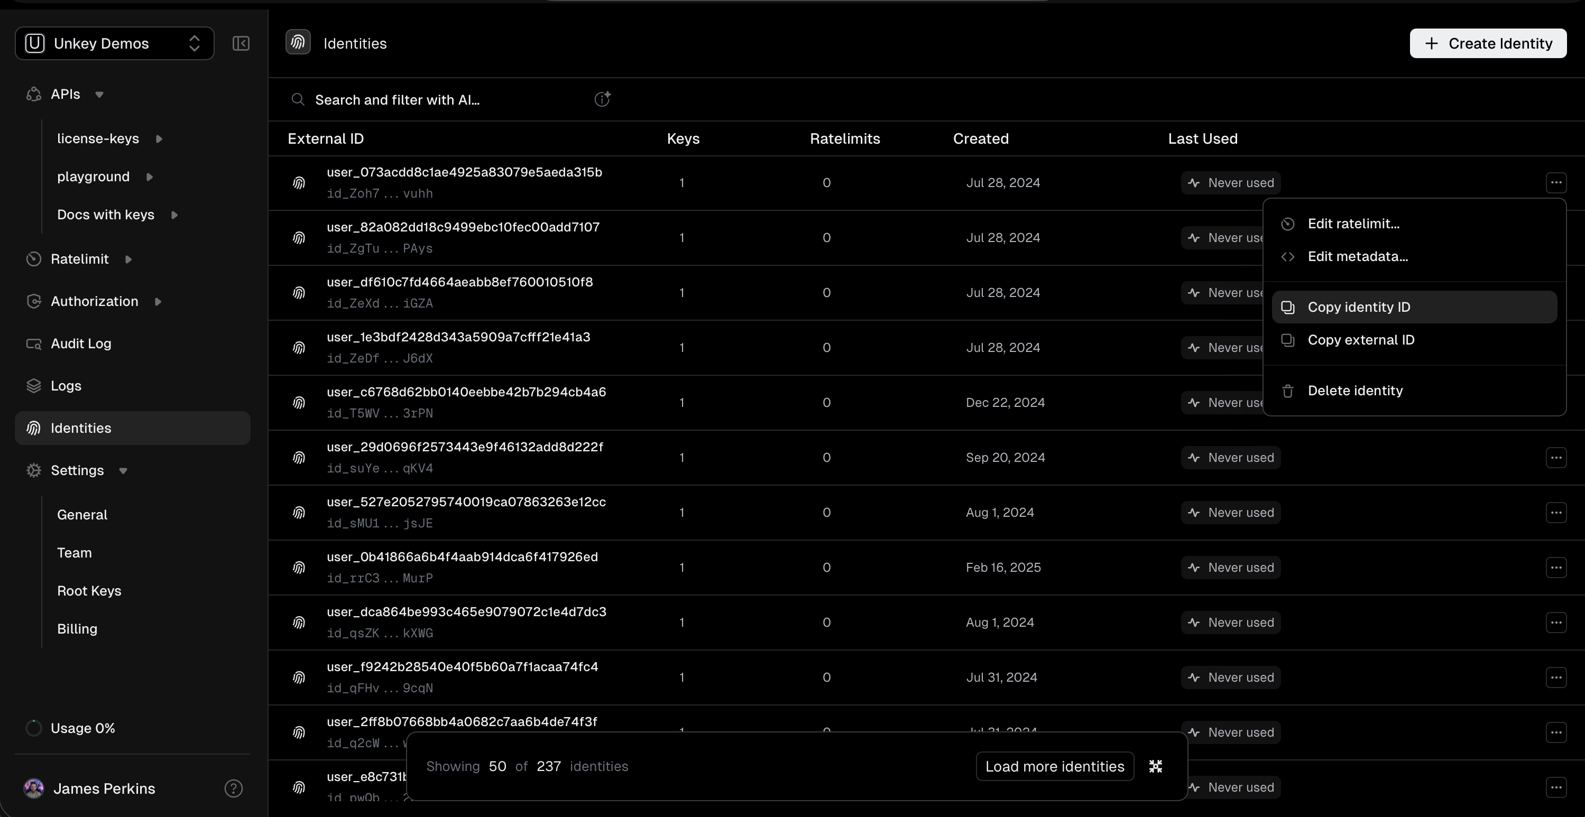Click the Logs stack icon
Screen dimensions: 1585x817
tap(34, 386)
